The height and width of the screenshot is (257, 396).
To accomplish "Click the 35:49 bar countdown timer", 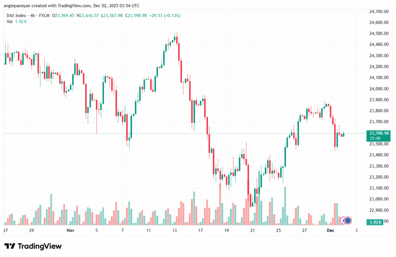I will 374,138.
